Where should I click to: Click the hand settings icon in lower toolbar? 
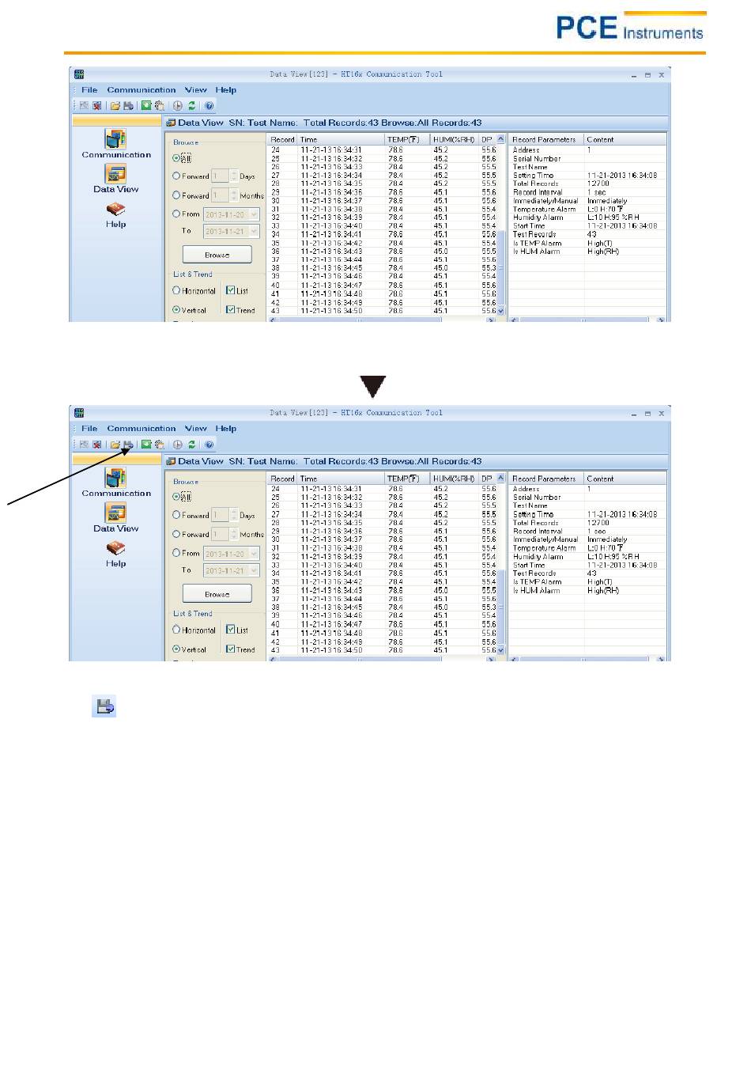160,445
